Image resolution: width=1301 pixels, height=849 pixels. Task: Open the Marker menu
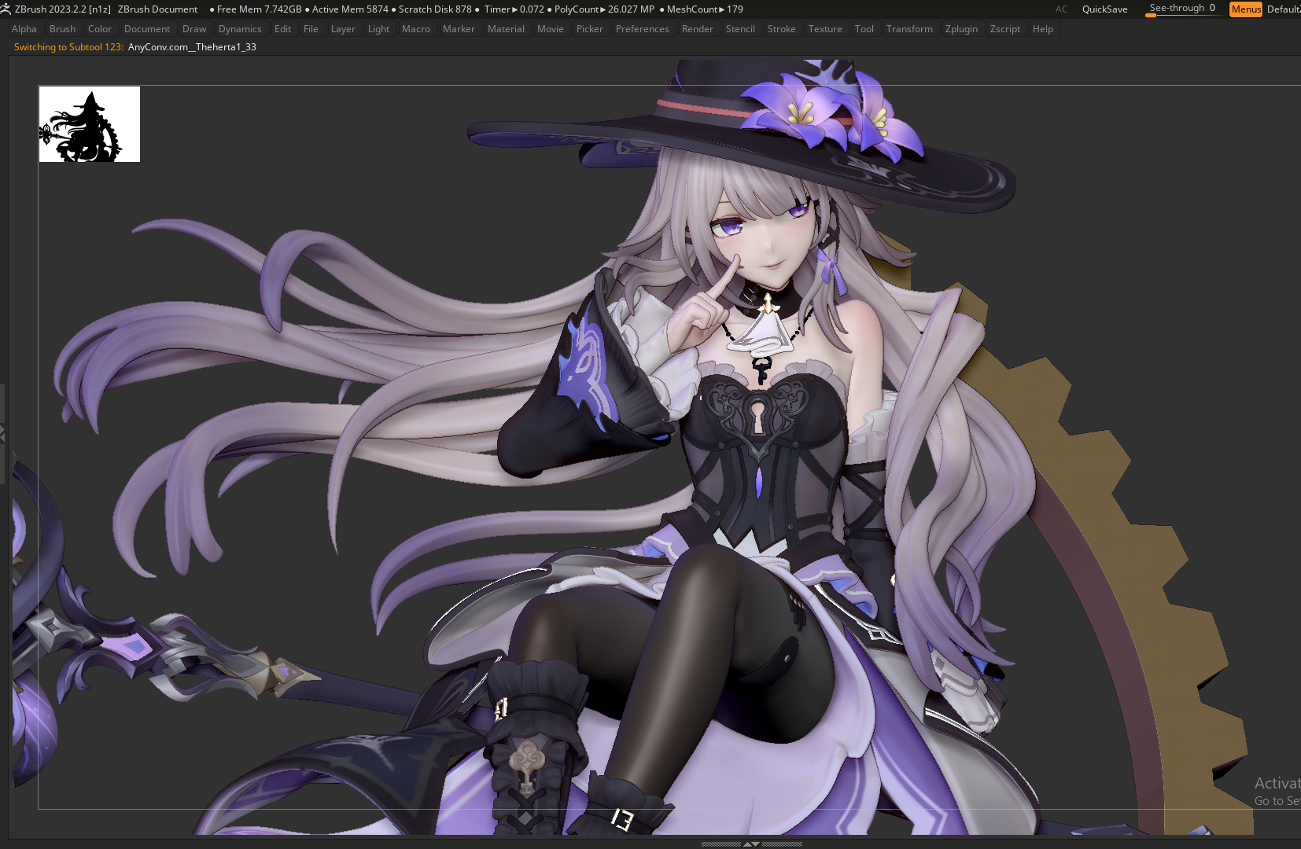[459, 29]
